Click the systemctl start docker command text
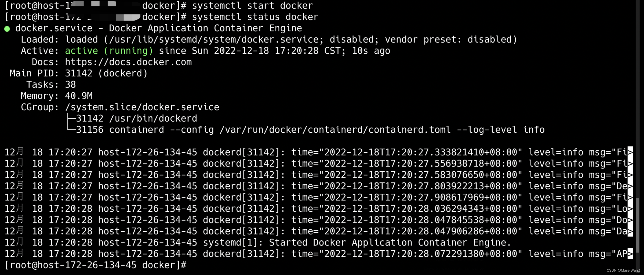Screen dimensions: 644x275 (x=252, y=6)
